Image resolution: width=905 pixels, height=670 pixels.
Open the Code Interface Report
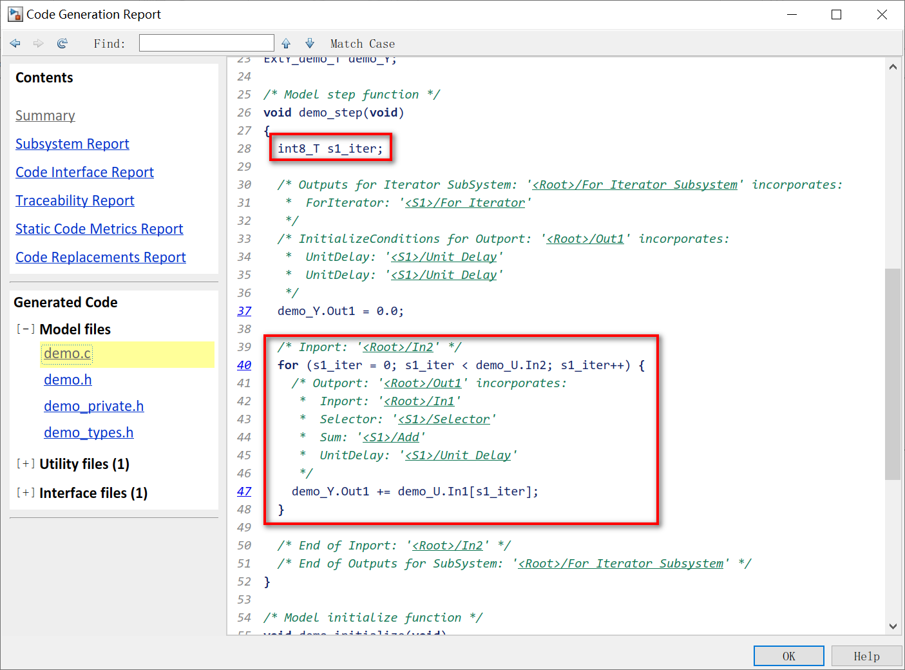click(84, 172)
